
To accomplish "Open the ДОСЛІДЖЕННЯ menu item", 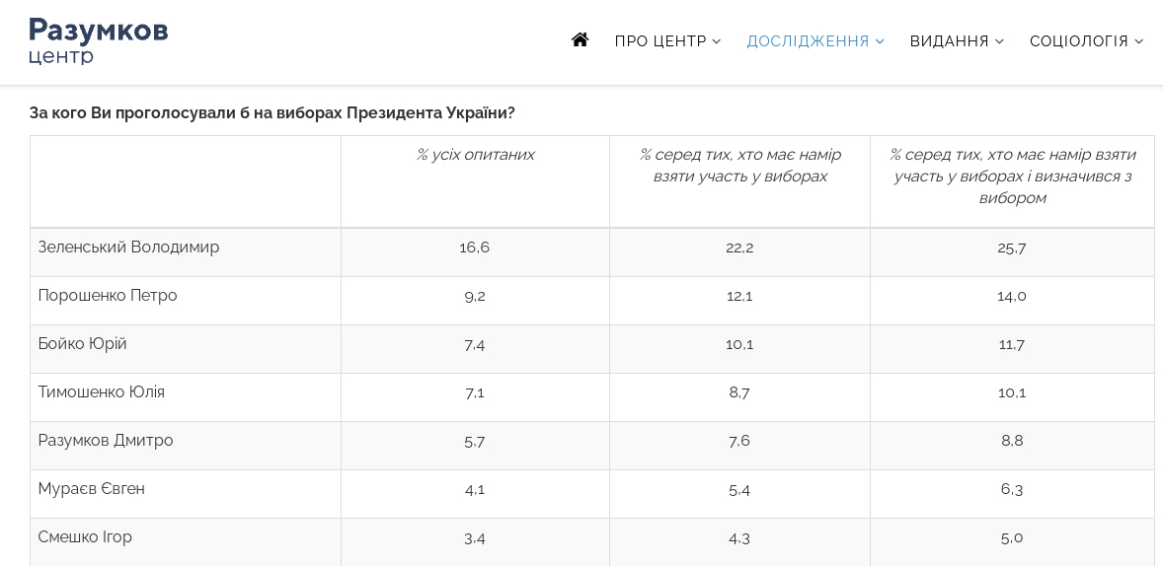I will 808,41.
